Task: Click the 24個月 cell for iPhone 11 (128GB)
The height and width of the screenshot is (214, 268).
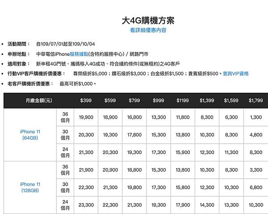Action: 65,205
